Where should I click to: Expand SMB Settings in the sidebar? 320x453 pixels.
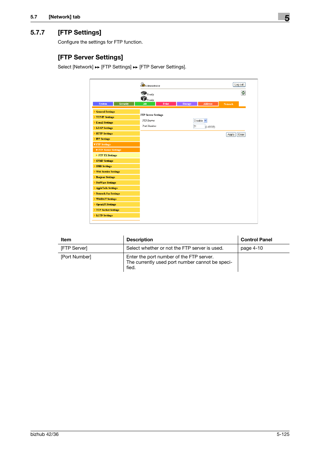pyautogui.click(x=116, y=166)
